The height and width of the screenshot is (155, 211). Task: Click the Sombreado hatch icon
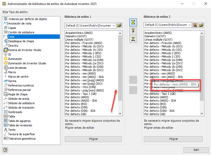(5, 112)
